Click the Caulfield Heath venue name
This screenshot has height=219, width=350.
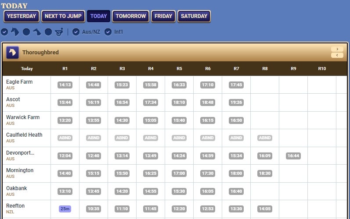(x=24, y=134)
